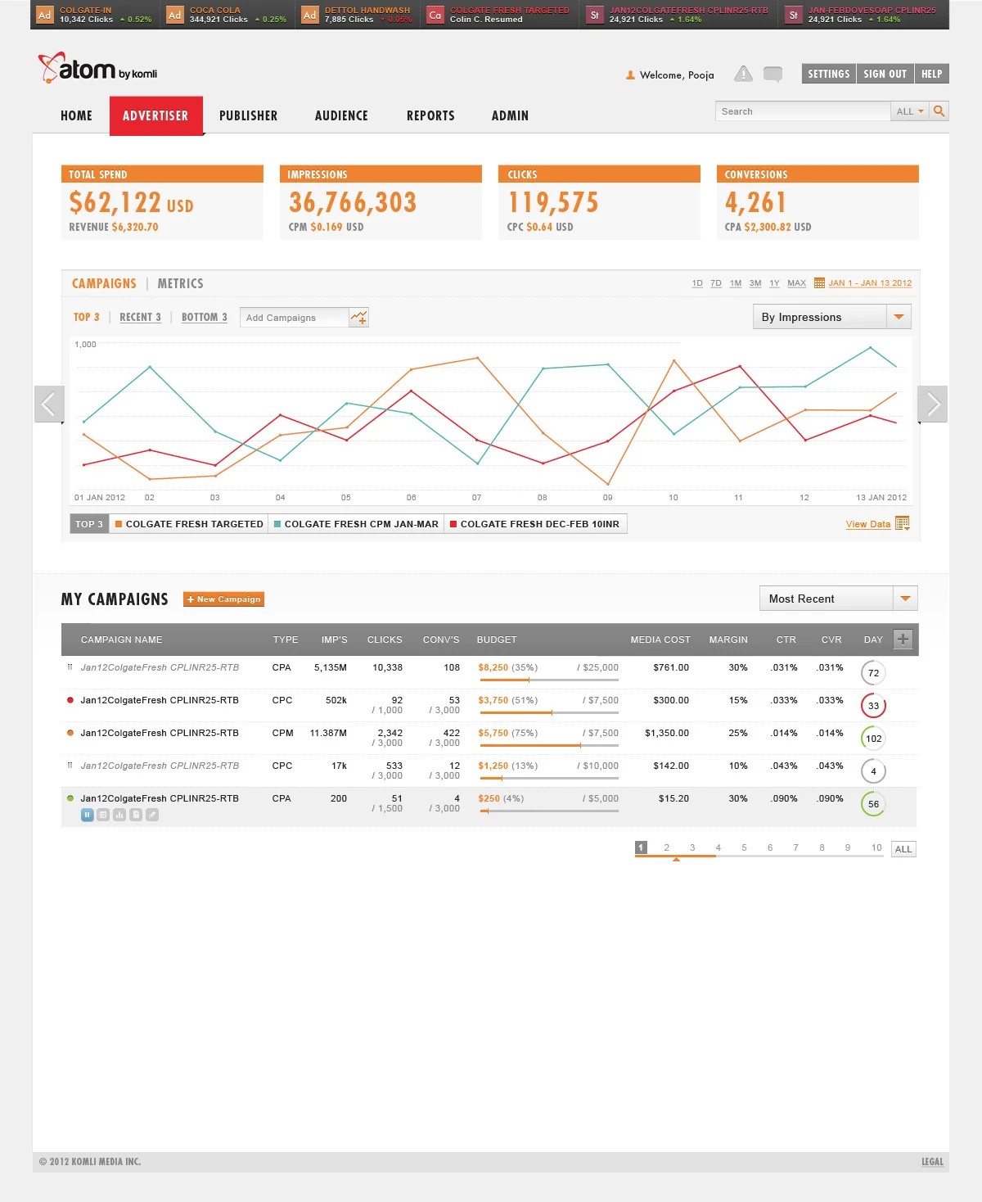The width and height of the screenshot is (982, 1202).
Task: Open the By Impressions dropdown
Action: click(x=831, y=317)
